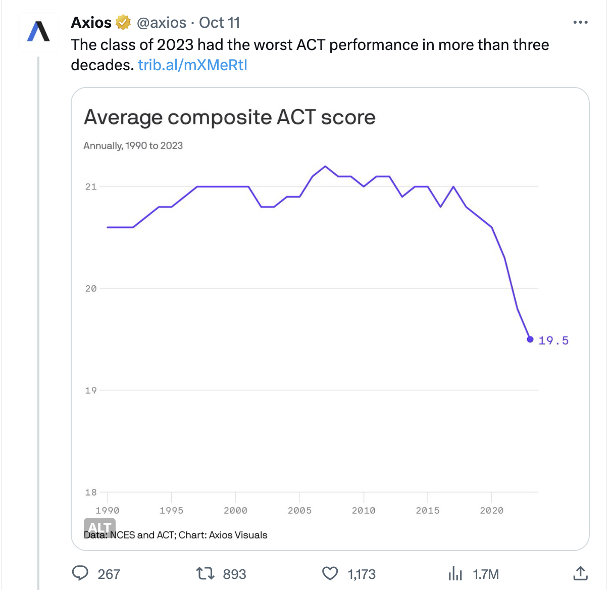
Task: Click the 1,173 likes count
Action: [x=362, y=574]
